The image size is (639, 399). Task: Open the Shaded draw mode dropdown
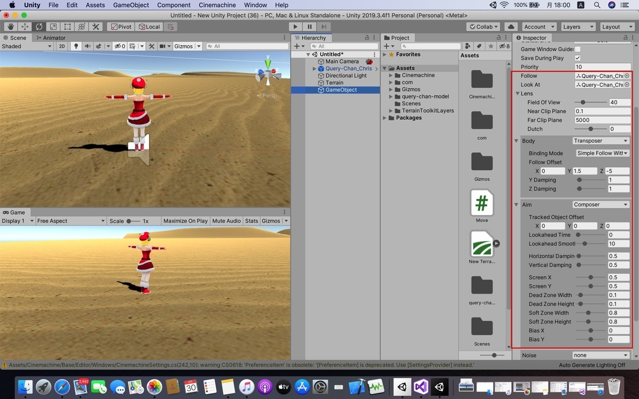click(27, 46)
